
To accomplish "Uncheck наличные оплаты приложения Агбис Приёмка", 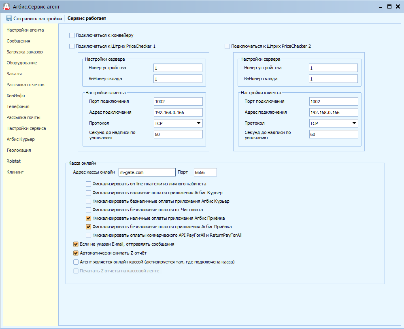I will [88, 218].
